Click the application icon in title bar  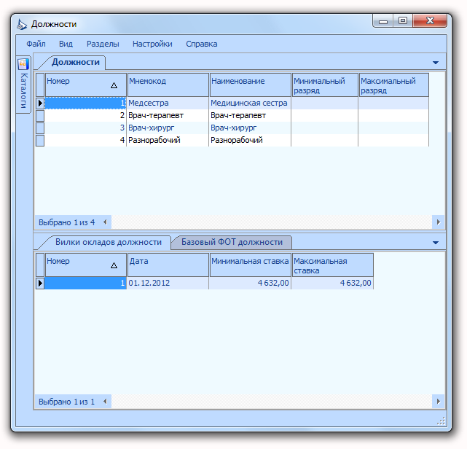click(x=21, y=24)
